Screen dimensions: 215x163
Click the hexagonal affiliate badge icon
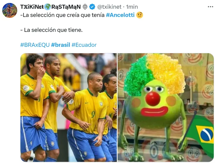point(85,7)
